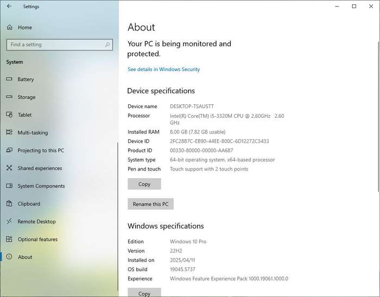The width and height of the screenshot is (380, 297).
Task: Click the Tablet icon in the sidebar
Action: tap(9, 115)
